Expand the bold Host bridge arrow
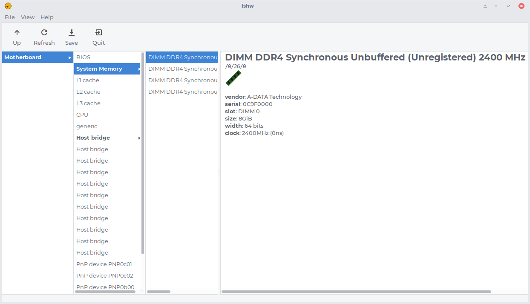 point(139,138)
